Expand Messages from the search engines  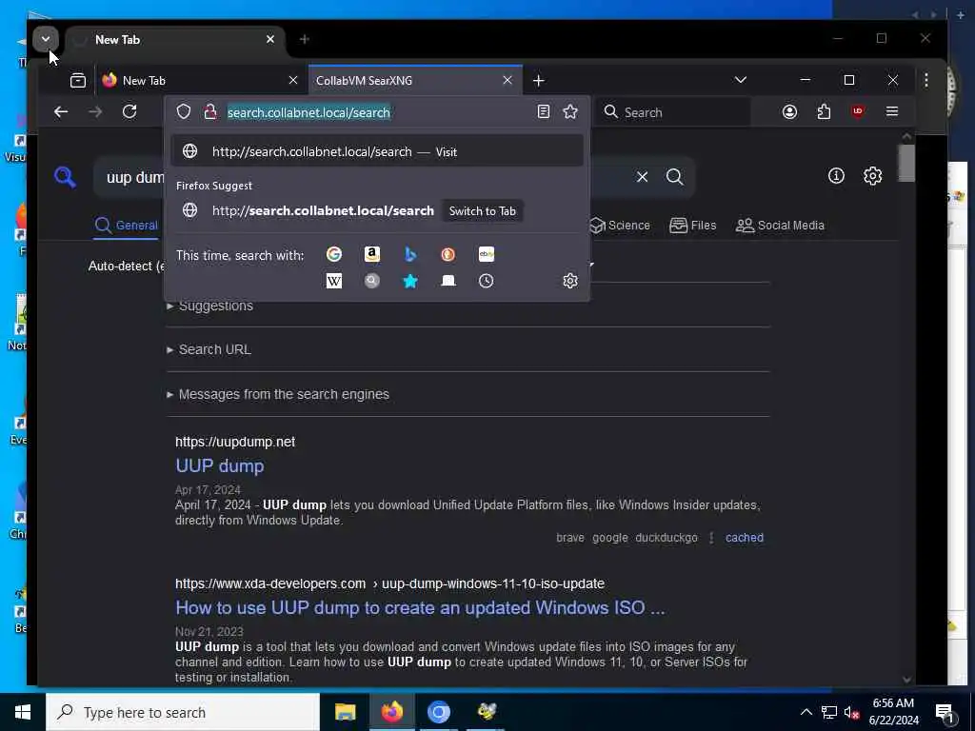point(278,394)
